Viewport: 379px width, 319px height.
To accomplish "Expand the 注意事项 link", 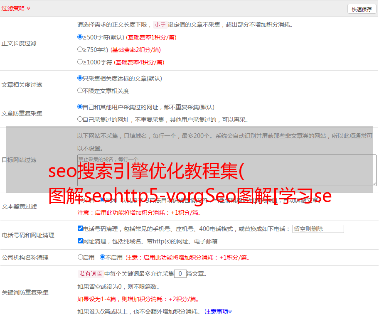I will pos(218,312).
